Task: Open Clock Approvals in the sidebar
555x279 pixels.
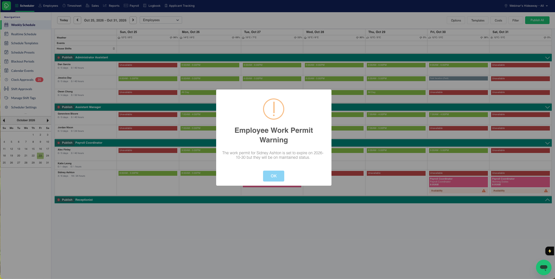Action: coord(22,80)
